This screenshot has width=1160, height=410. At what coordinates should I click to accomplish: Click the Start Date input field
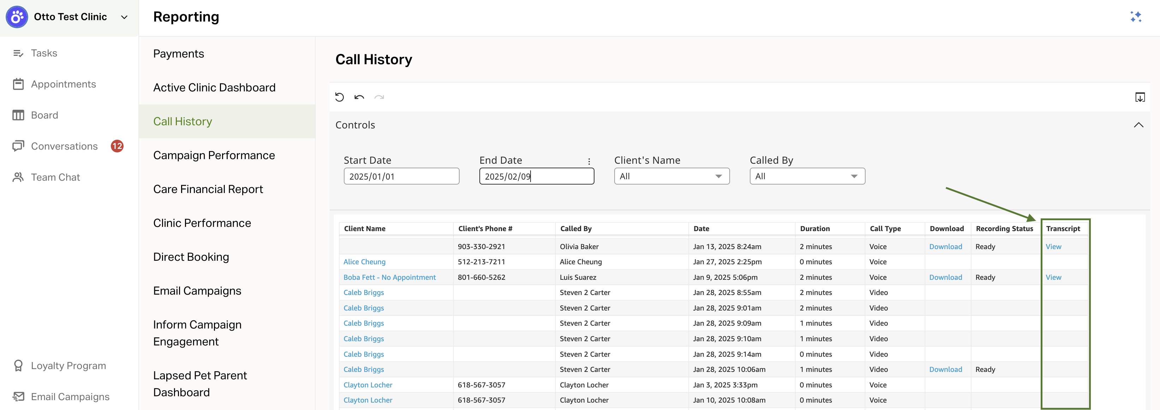click(401, 176)
